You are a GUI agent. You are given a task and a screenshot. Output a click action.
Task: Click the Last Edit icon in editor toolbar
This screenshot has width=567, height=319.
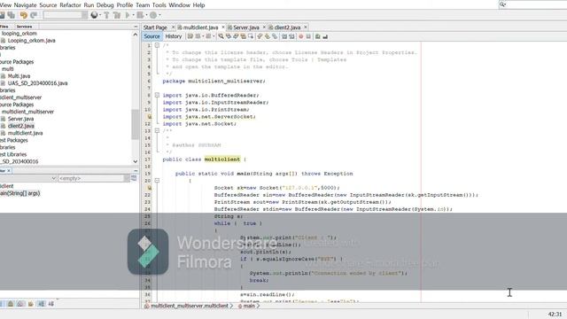190,36
